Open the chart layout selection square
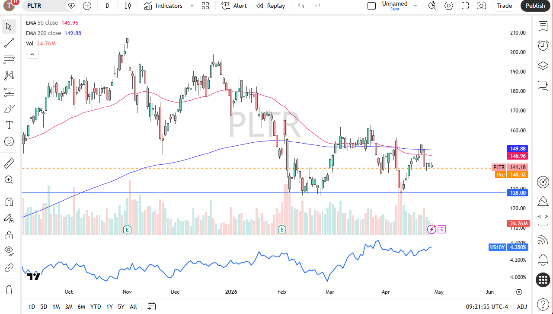The height and width of the screenshot is (314, 553). [371, 6]
